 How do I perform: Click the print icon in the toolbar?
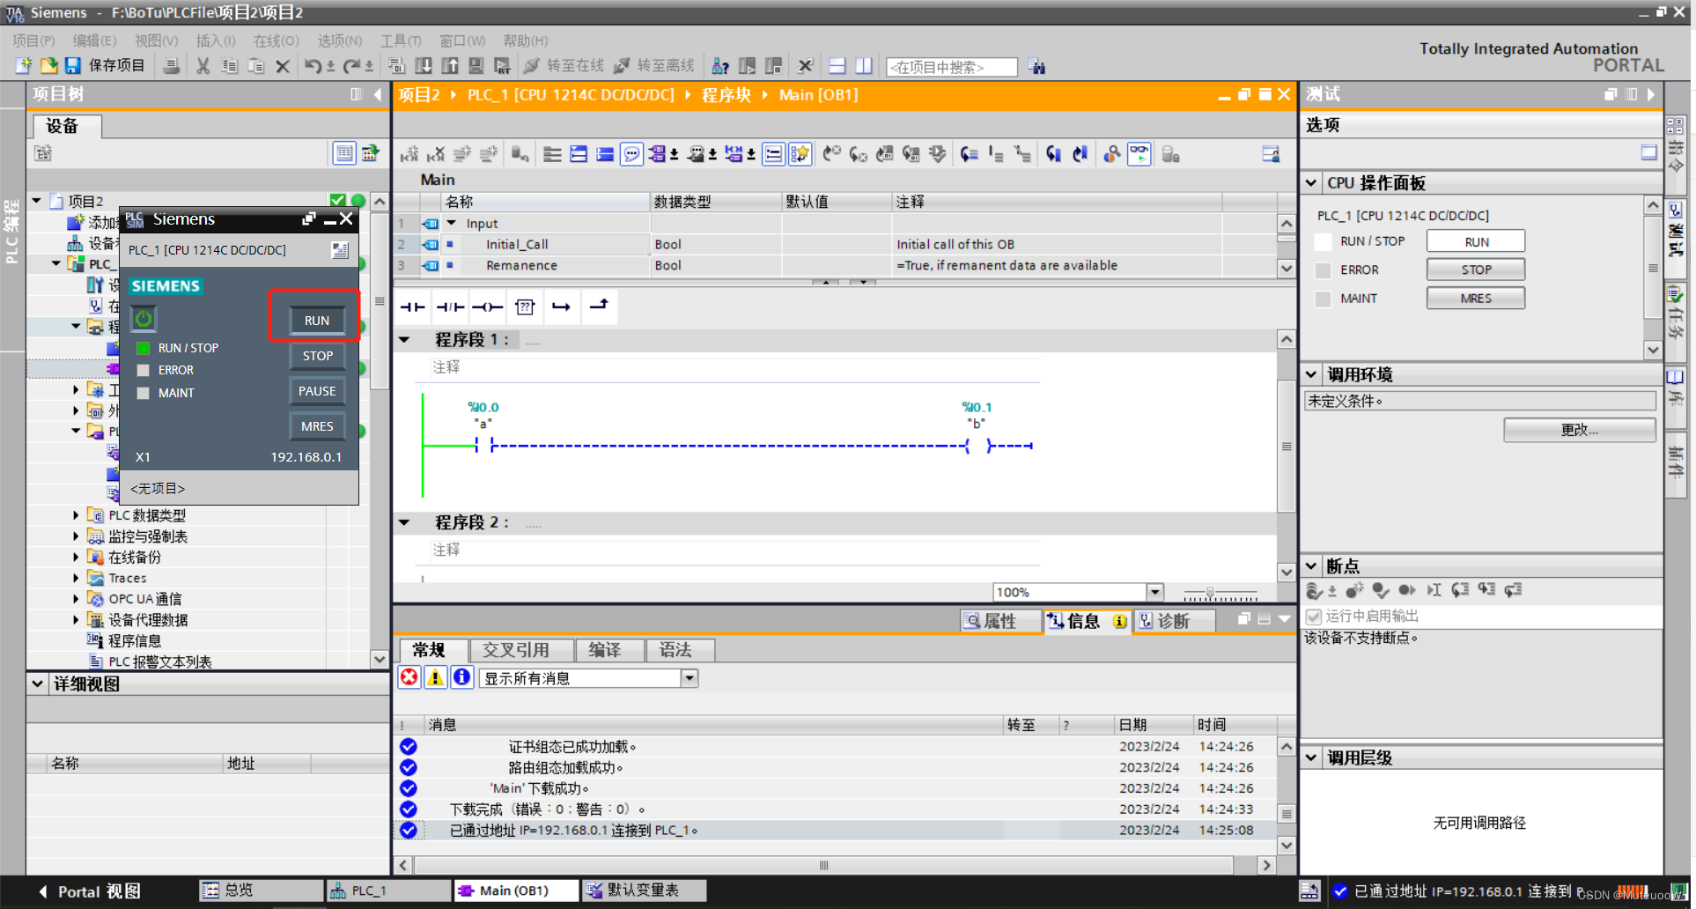pyautogui.click(x=173, y=66)
